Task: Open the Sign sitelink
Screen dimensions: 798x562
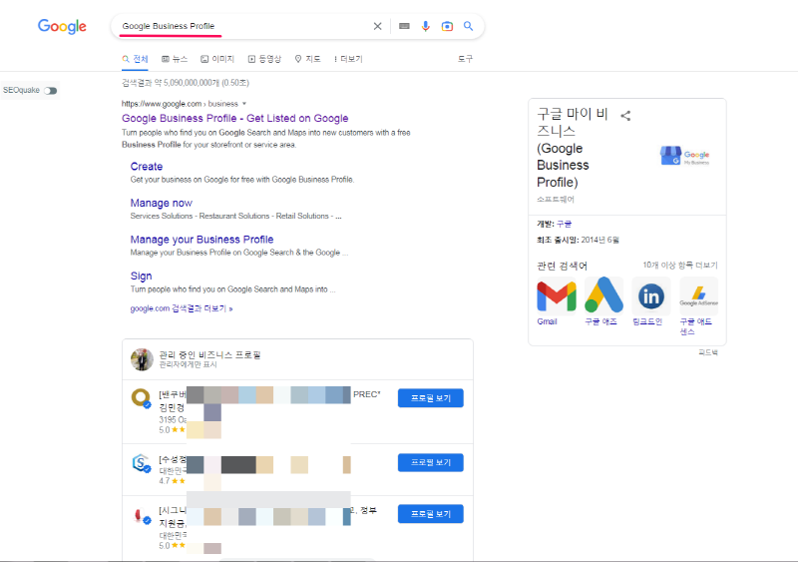Action: click(x=141, y=277)
